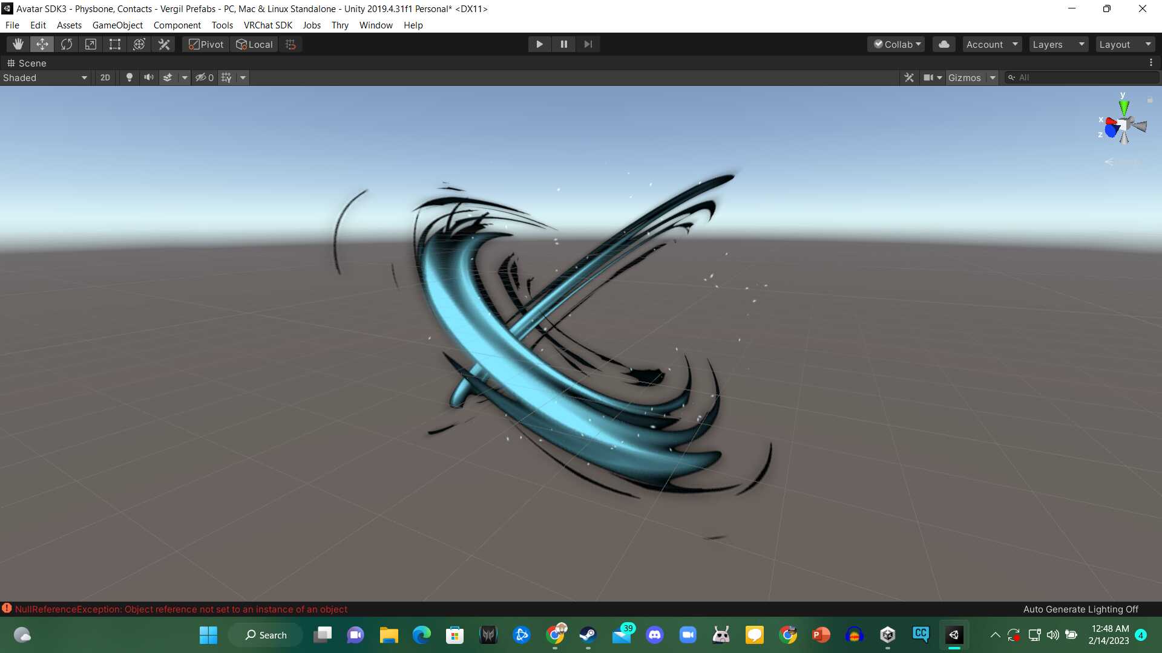
Task: Select the Scale tool
Action: pos(91,44)
